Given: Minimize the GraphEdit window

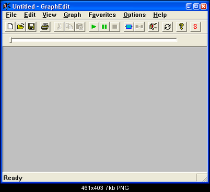Looking at the screenshot, I should (189, 7).
